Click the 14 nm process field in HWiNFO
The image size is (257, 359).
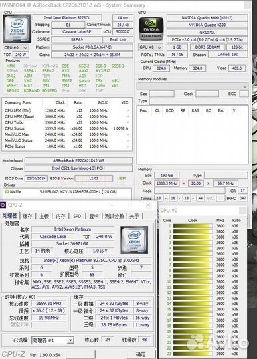(123, 18)
